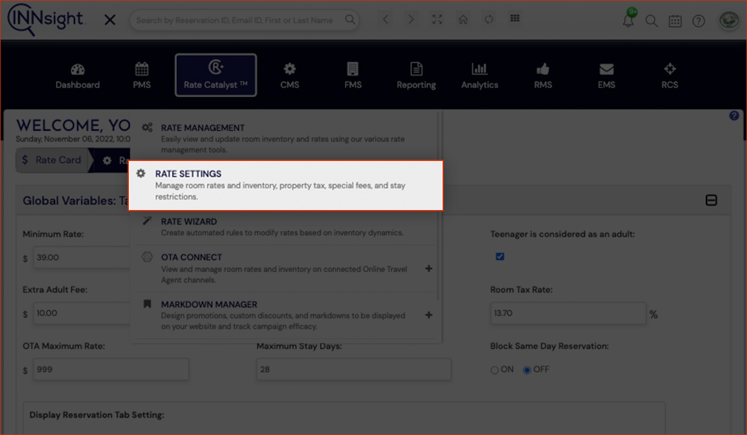This screenshot has height=435, width=747.
Task: Click the INNsight logo
Action: point(45,19)
